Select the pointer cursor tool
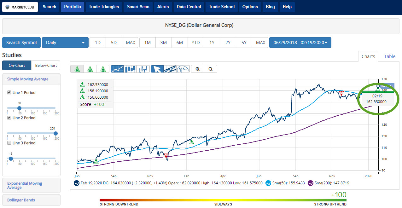The width and height of the screenshot is (402, 208). [x=157, y=69]
